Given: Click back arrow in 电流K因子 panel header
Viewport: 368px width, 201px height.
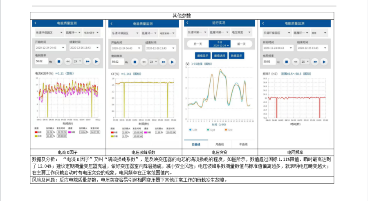Looking at the screenshot, I should coord(36,24).
